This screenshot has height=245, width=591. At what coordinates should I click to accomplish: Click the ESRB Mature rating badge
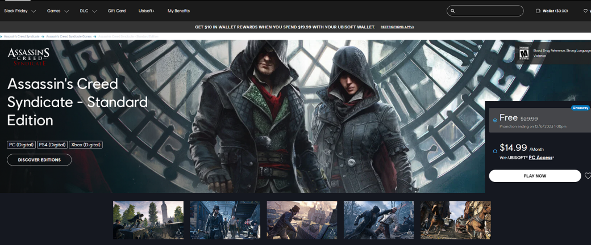click(523, 53)
